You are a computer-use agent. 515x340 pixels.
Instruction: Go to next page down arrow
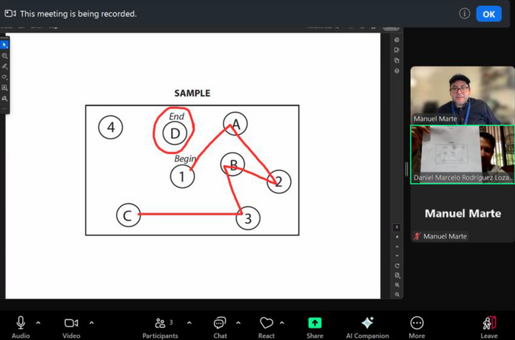(397, 256)
